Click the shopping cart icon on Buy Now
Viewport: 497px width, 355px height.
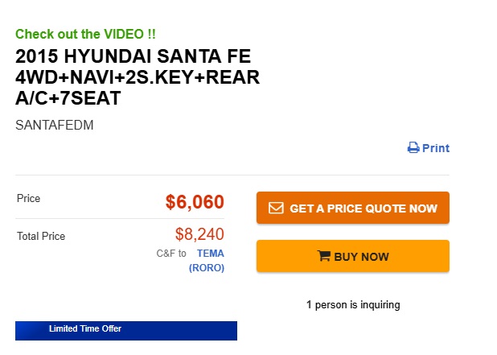324,257
